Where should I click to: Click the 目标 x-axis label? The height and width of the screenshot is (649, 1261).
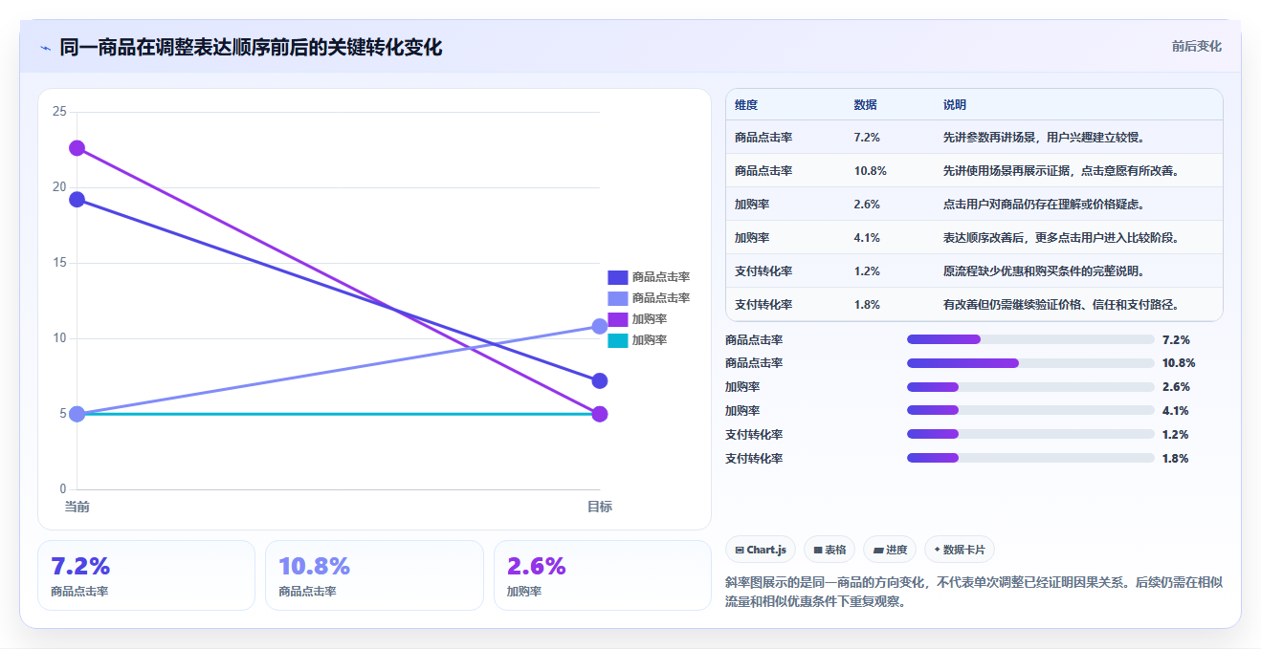tap(600, 507)
